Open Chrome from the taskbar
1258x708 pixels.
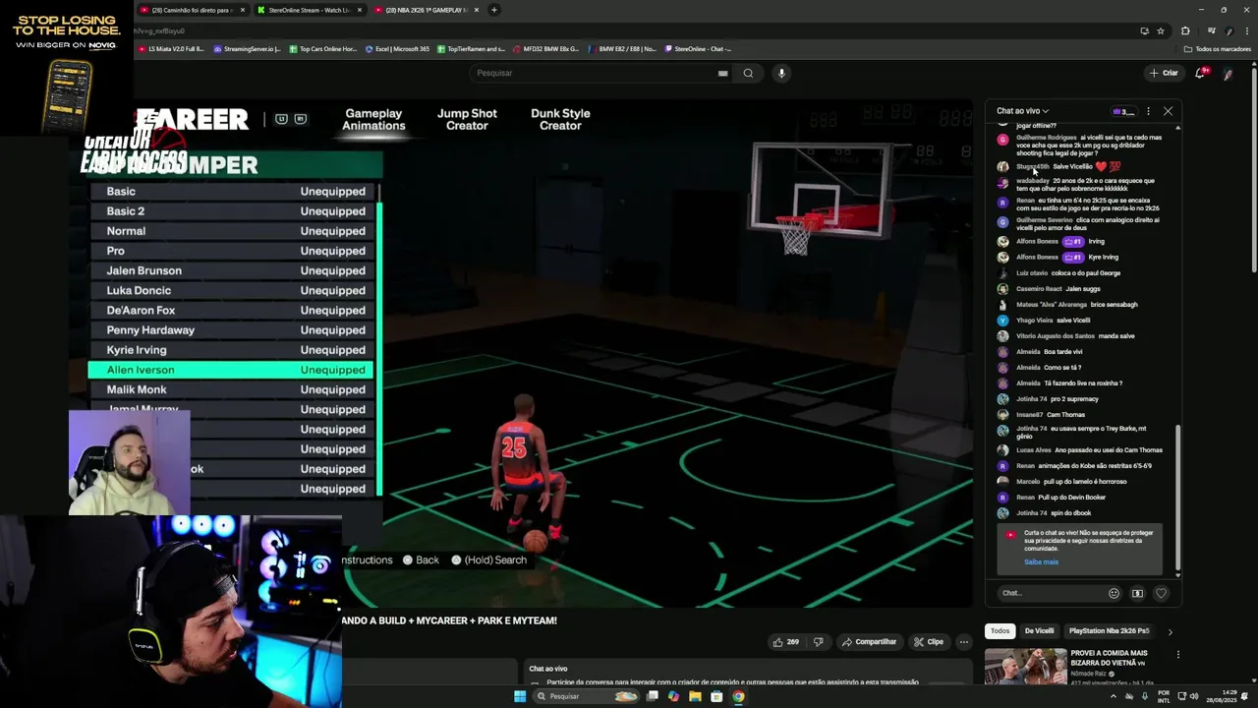click(738, 696)
